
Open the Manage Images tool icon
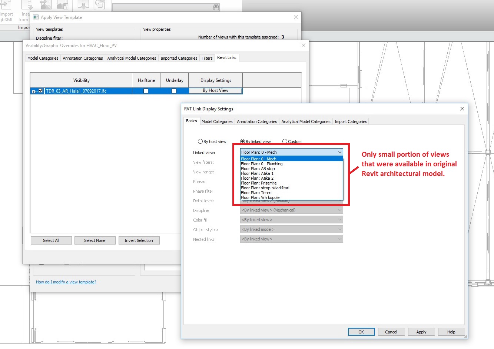[62, 5]
